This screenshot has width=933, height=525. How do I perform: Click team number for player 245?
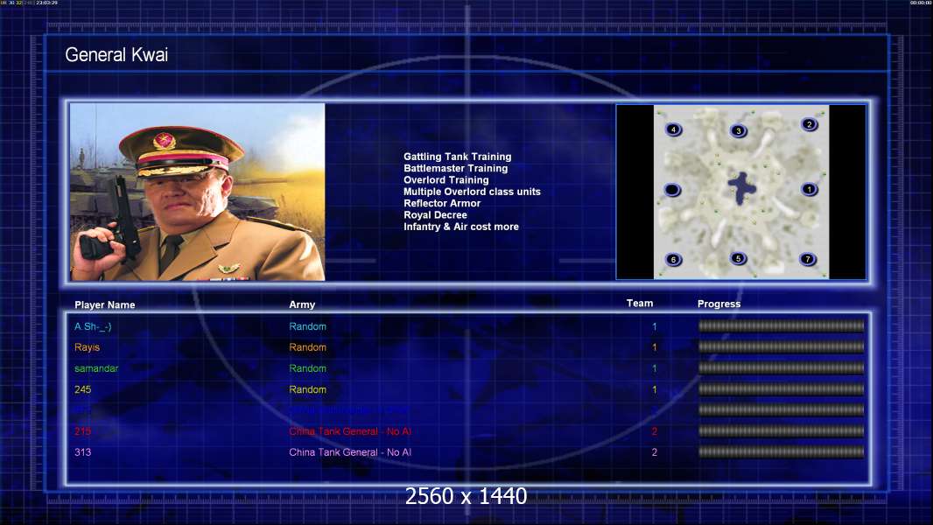tap(654, 389)
